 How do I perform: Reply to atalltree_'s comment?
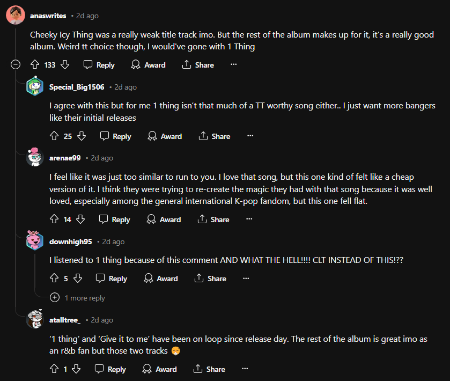pos(110,369)
